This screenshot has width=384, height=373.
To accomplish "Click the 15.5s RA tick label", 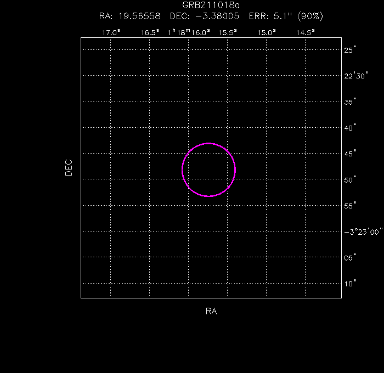I will coord(228,32).
